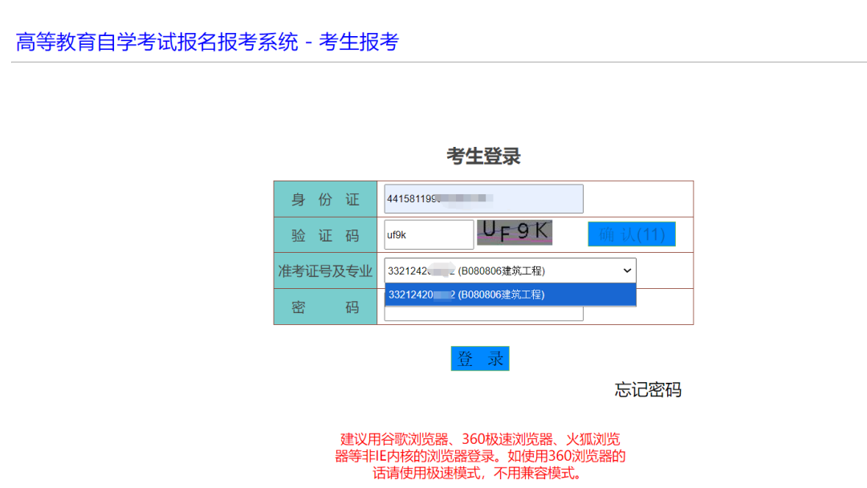Viewport: 867px width, 488px height.
Task: Select the highlighted B080806建筑工程 option in list
Action: (x=510, y=295)
